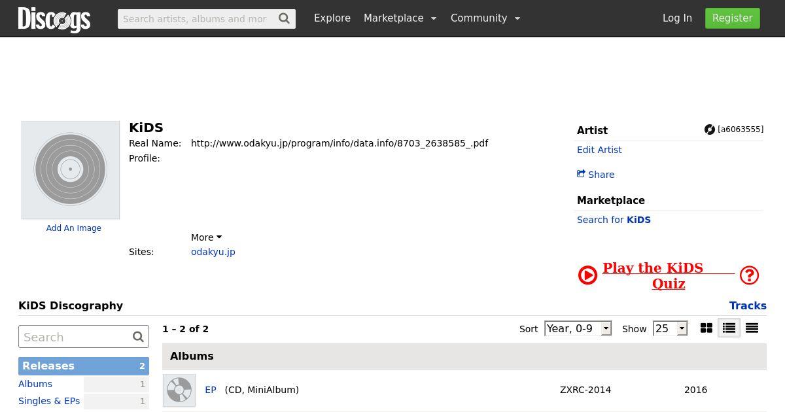Screen dimensions: 785x412
Task: Click the 2016 release year
Action: (695, 390)
